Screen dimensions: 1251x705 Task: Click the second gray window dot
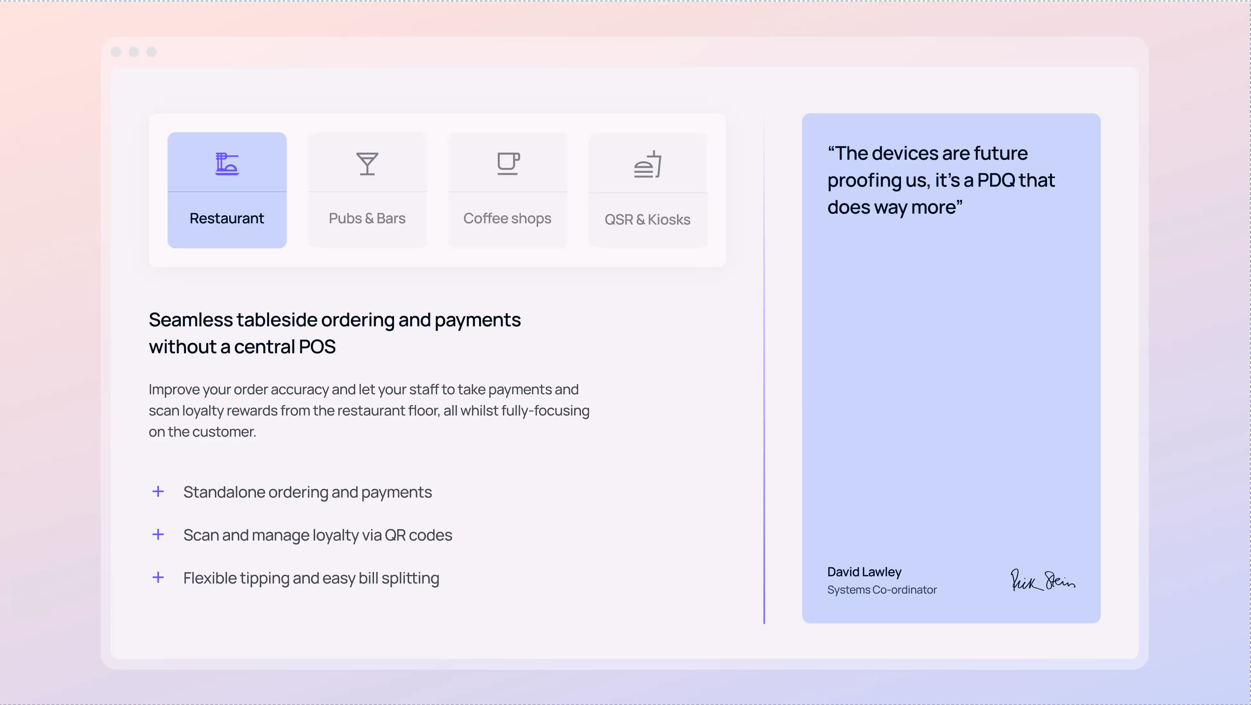134,52
